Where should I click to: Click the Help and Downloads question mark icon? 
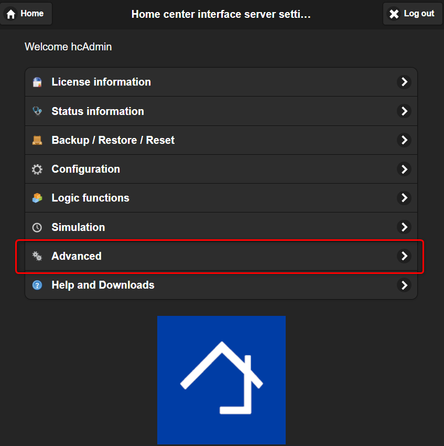click(x=37, y=285)
